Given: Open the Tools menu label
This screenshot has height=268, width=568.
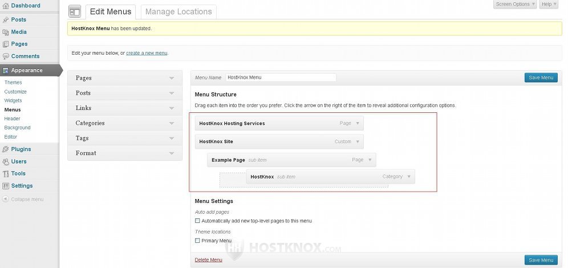Looking at the screenshot, I should [x=18, y=174].
